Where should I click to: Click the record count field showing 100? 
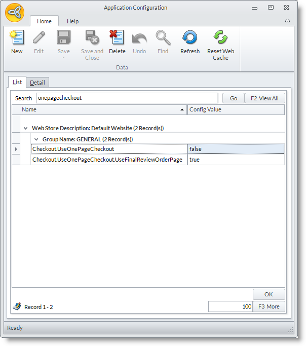[231, 306]
